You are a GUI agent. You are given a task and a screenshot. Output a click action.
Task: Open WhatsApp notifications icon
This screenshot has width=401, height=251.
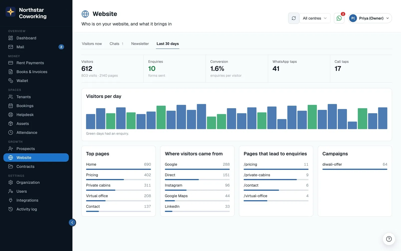coord(339,18)
